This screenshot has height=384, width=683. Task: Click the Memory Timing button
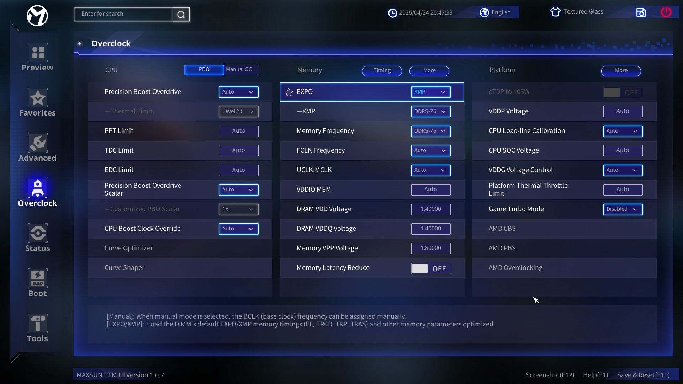pos(382,71)
